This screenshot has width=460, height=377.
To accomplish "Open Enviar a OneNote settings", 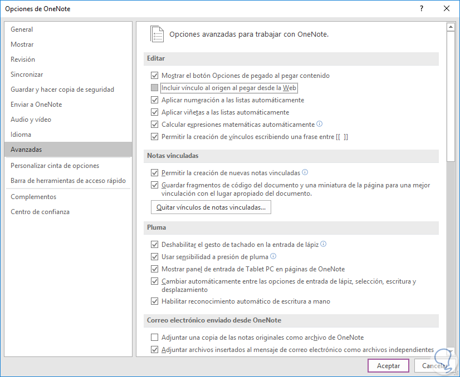I will click(68, 105).
